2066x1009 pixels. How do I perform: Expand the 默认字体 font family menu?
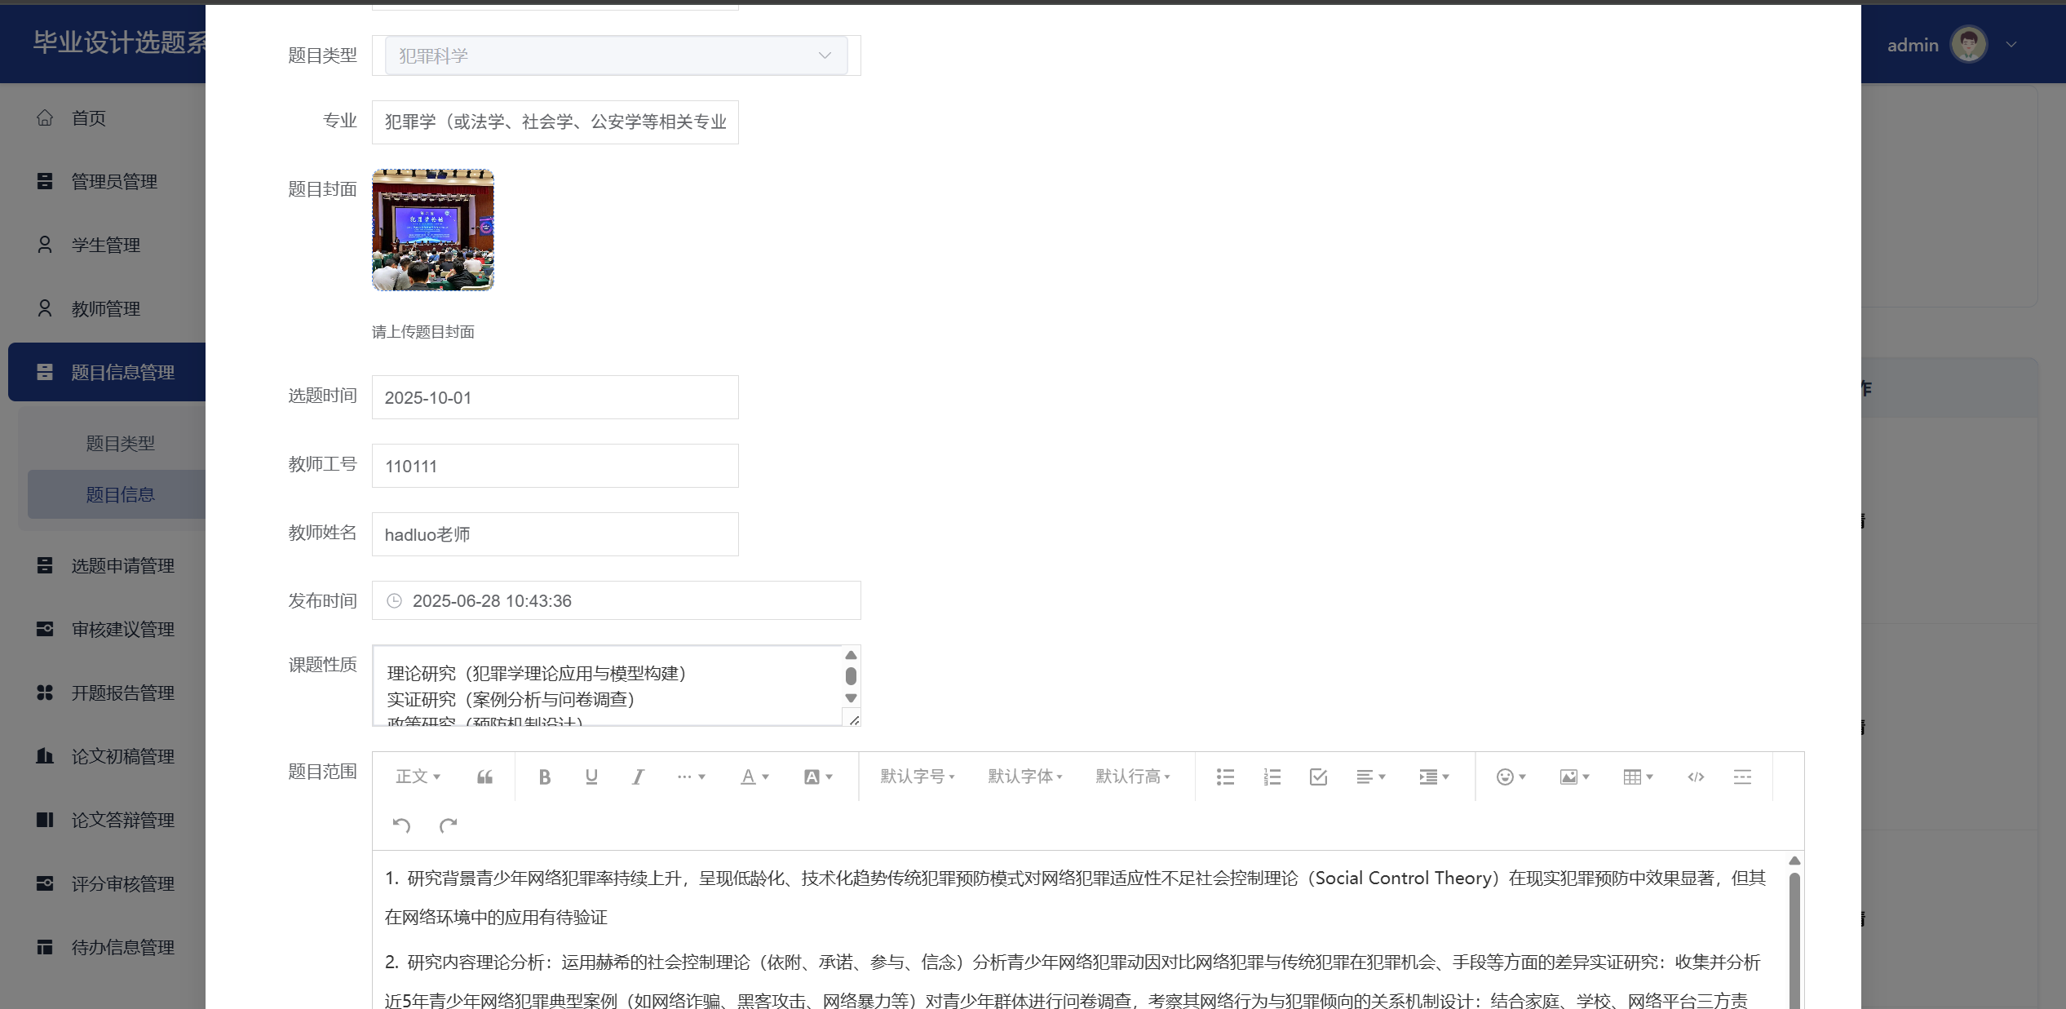pos(1024,777)
